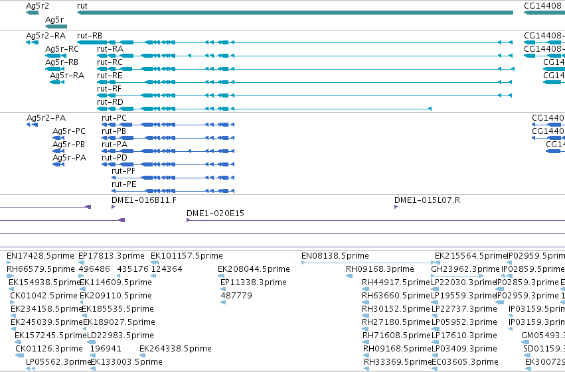This screenshot has width=565, height=372.
Task: Select the rut-RB transcript label
Action: (x=90, y=36)
